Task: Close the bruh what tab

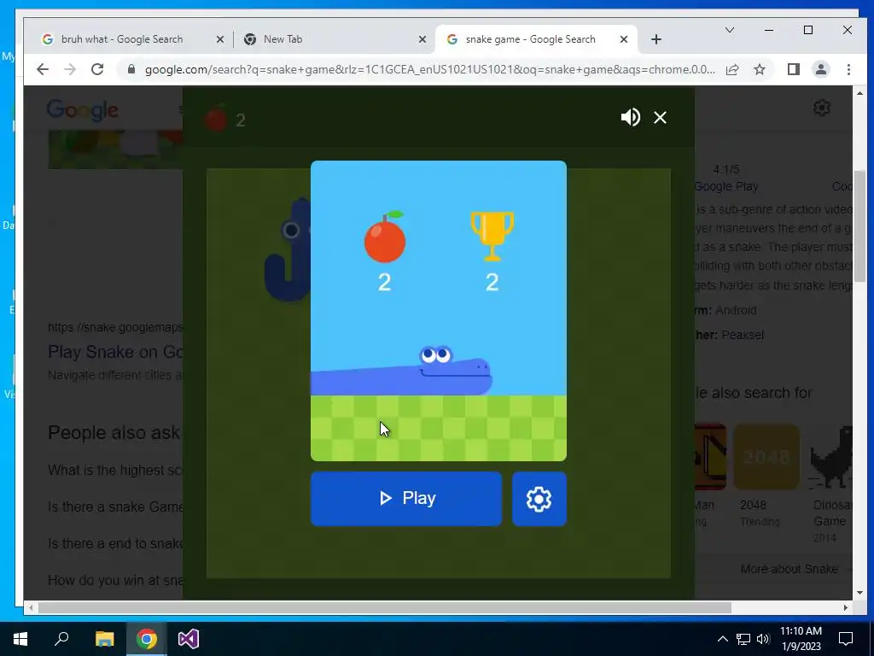Action: 220,39
